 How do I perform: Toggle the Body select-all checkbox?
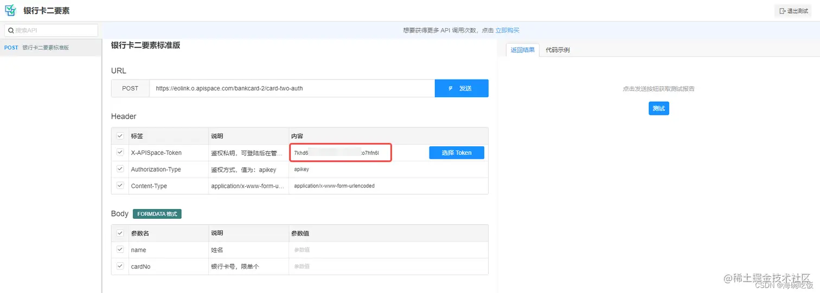pyautogui.click(x=120, y=233)
